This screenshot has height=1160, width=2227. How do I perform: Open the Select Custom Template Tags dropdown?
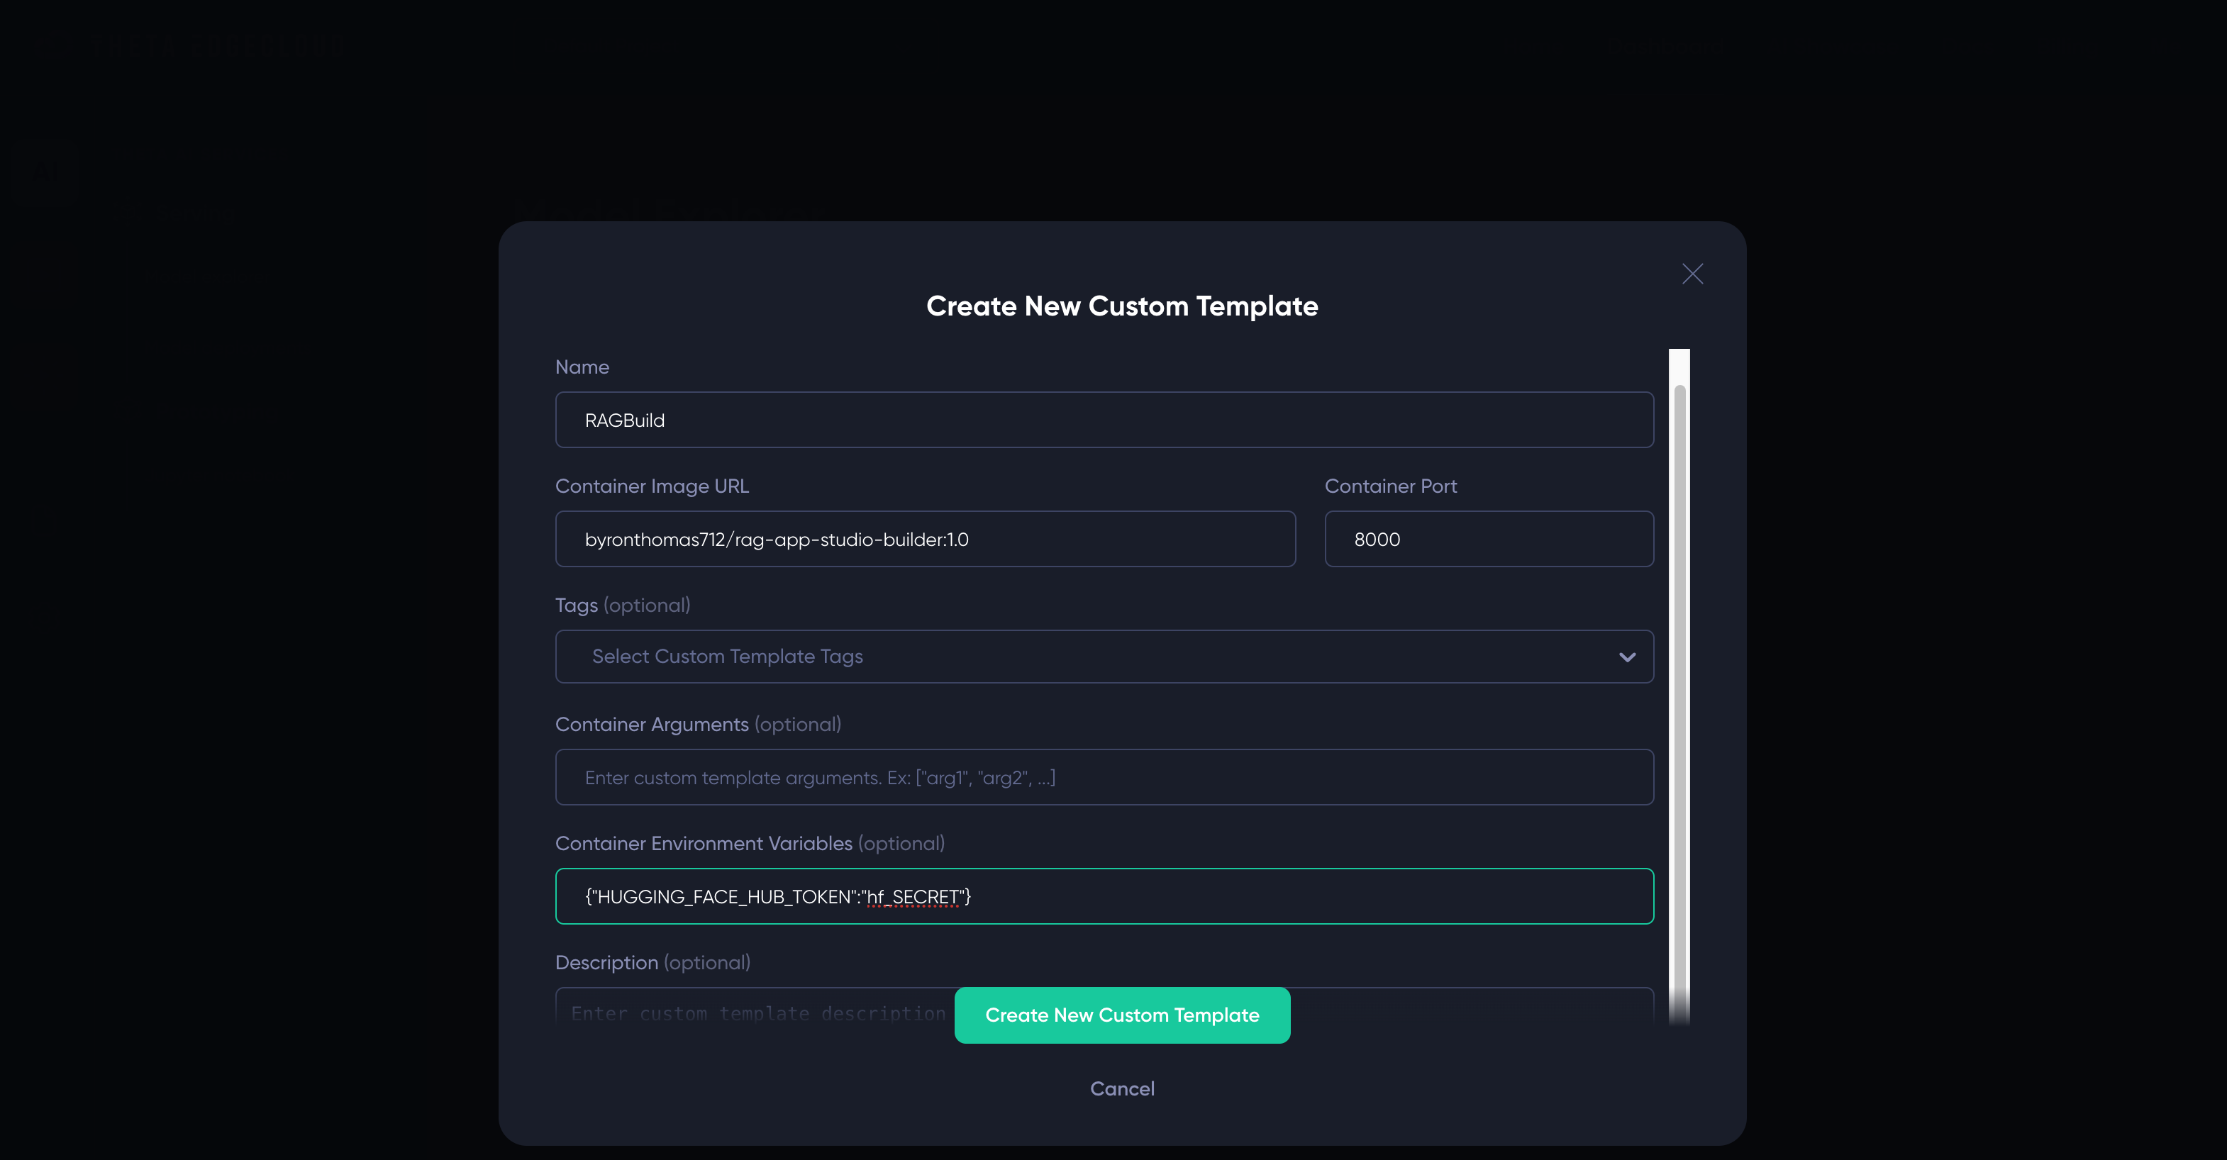(x=1104, y=656)
